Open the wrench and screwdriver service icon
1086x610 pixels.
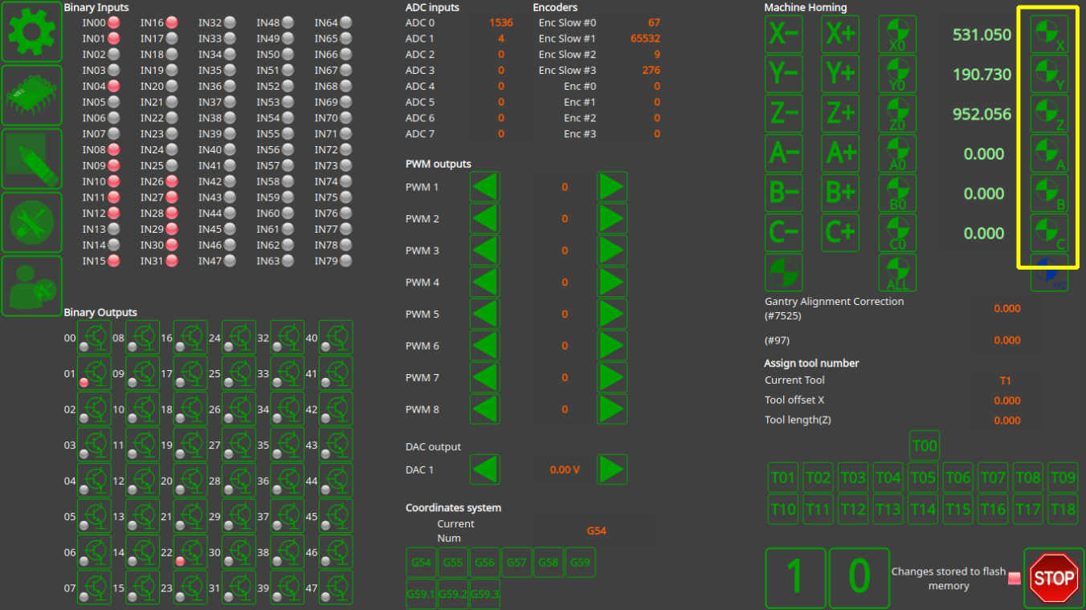(x=32, y=222)
